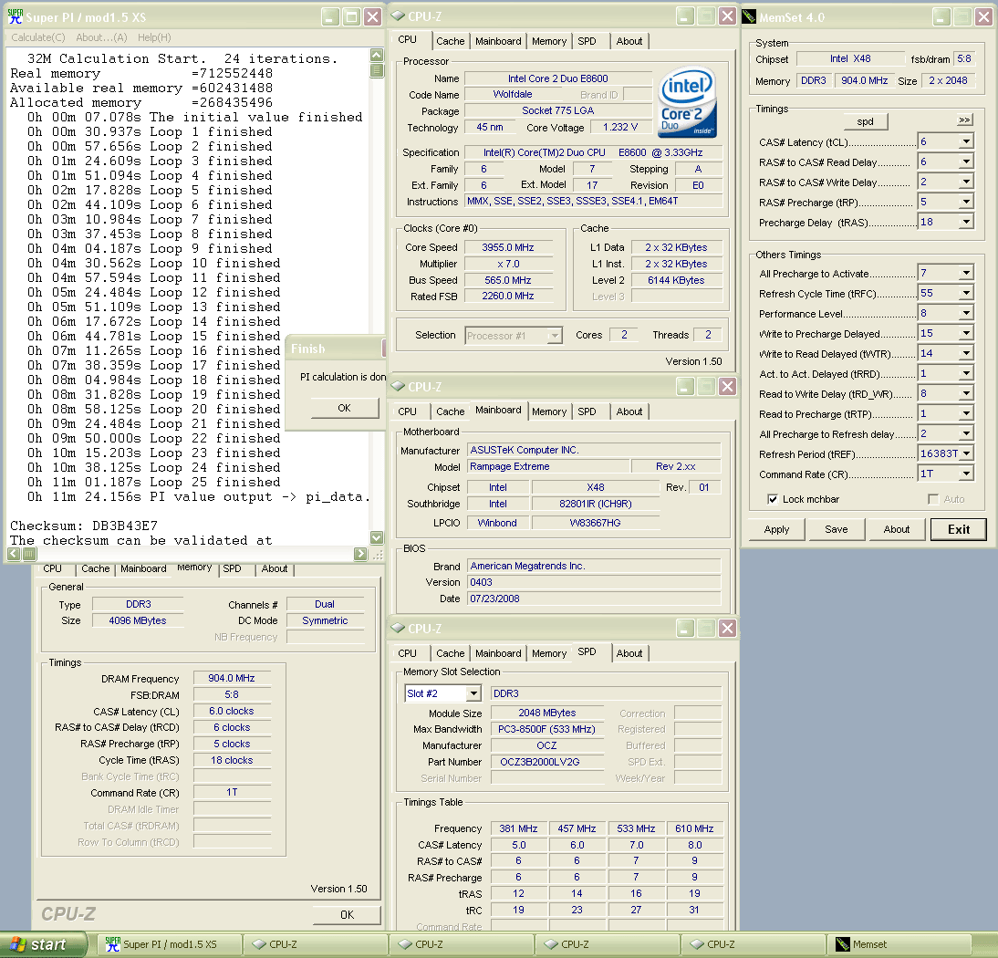Click the Super PI title bar icon
The width and height of the screenshot is (998, 958).
click(15, 16)
